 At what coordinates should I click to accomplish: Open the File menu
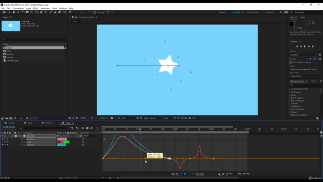(3, 8)
